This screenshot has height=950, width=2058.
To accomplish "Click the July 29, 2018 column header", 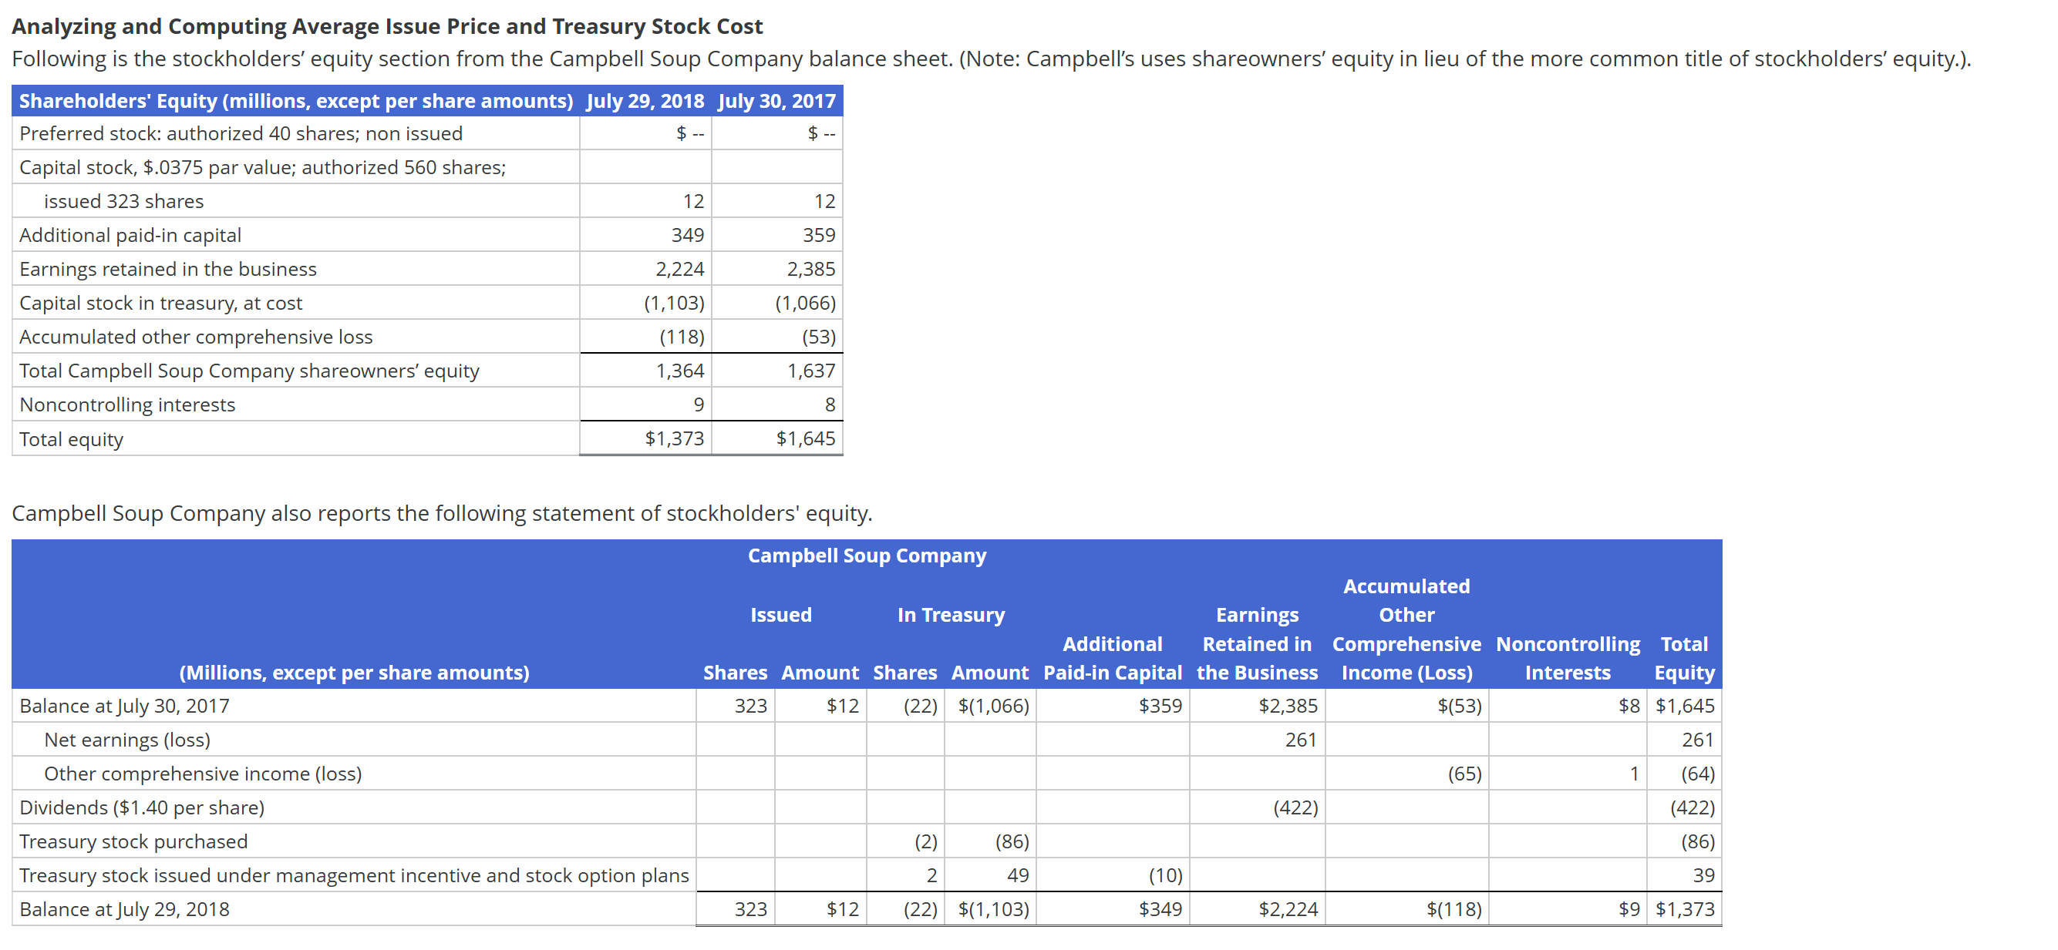I will (x=644, y=101).
